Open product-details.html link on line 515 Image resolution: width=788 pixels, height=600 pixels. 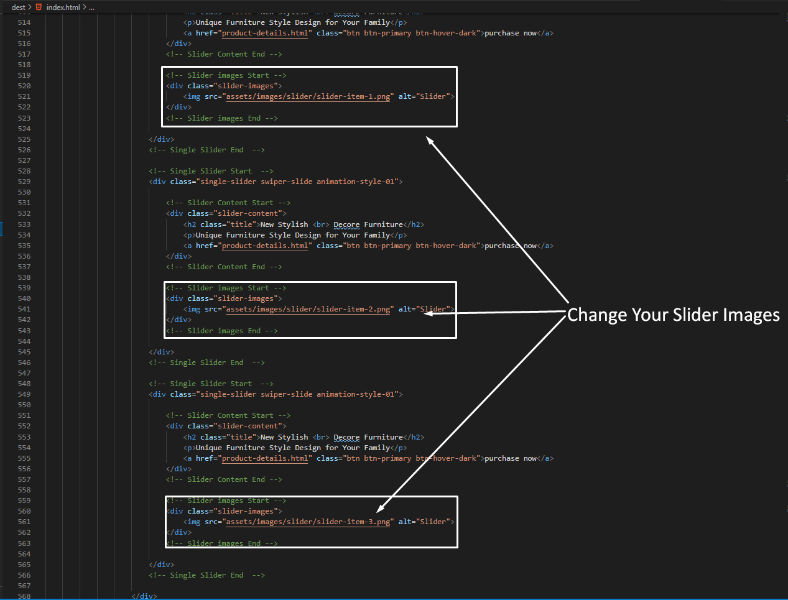pos(265,33)
